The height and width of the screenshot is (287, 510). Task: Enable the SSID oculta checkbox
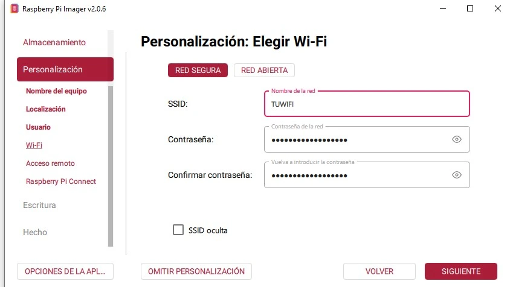click(x=178, y=230)
